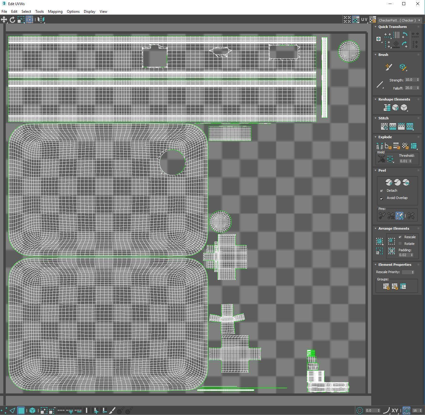Toggle checker background display icon
The image size is (425, 415).
coord(356,20)
